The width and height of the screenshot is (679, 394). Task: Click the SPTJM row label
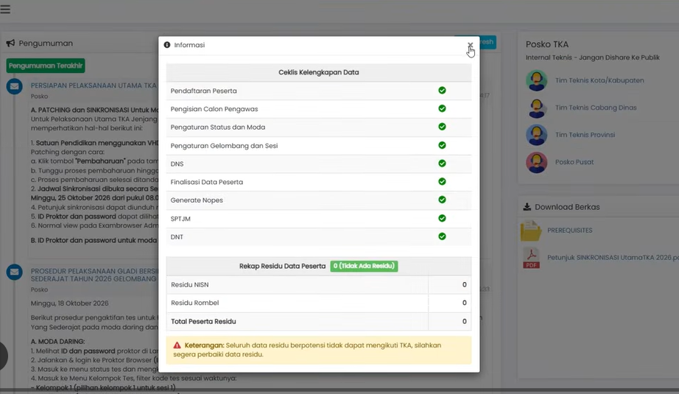coord(180,219)
